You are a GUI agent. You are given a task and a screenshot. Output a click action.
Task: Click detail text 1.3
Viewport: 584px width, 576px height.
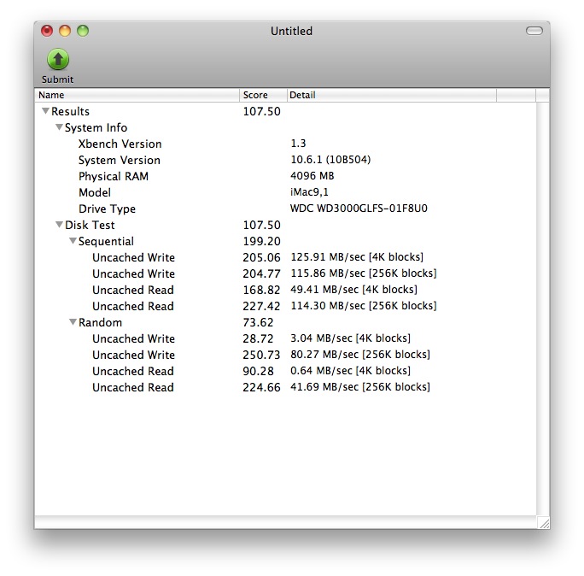click(298, 144)
